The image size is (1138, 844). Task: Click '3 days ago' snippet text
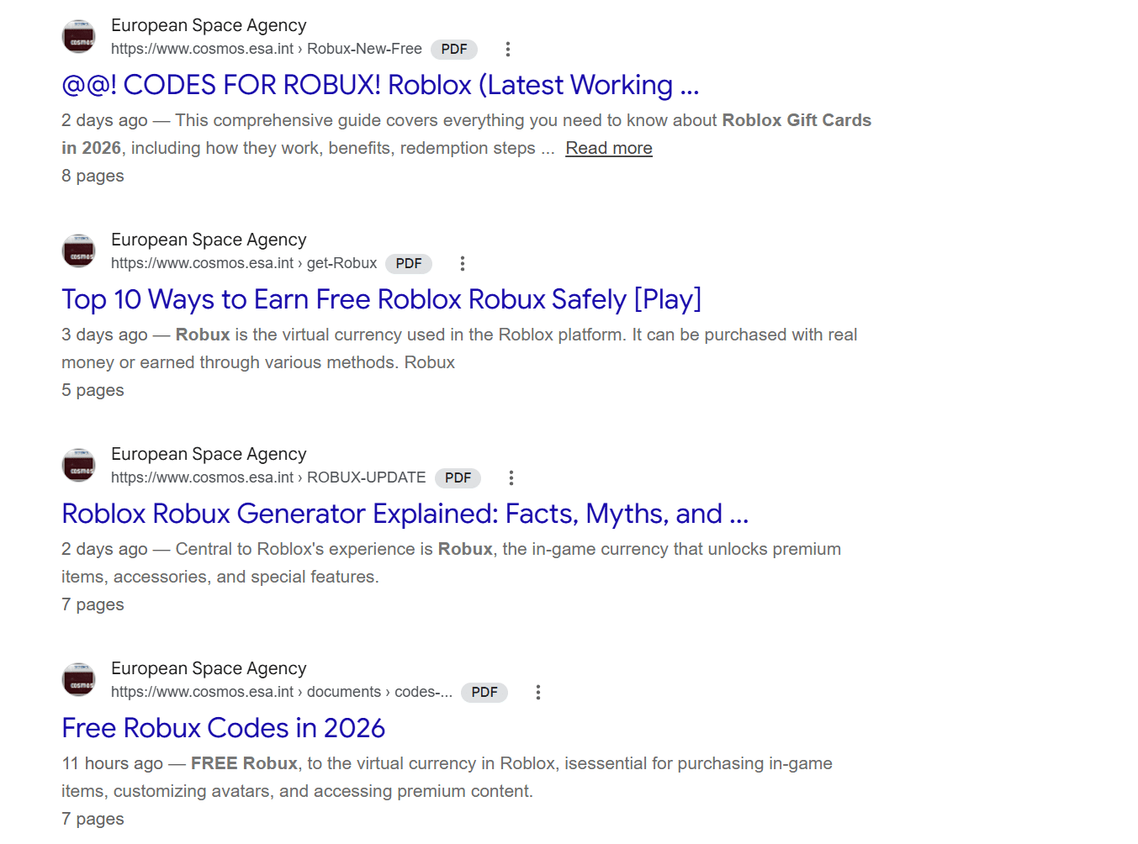point(104,335)
